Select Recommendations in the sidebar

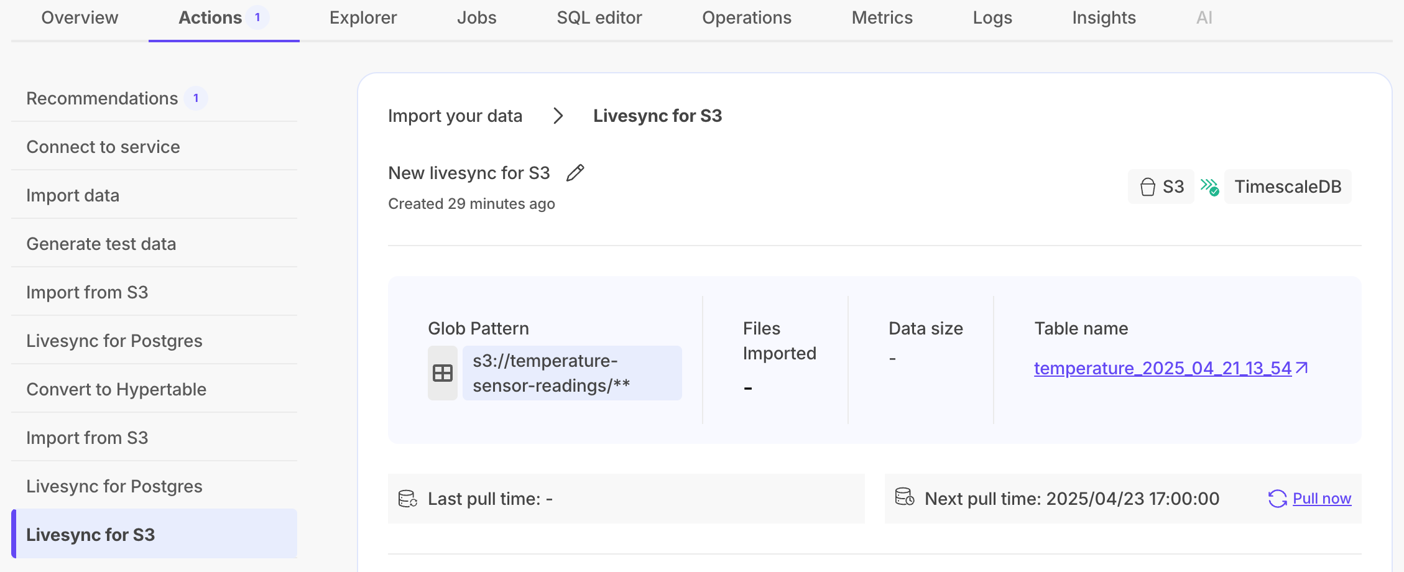click(x=102, y=98)
